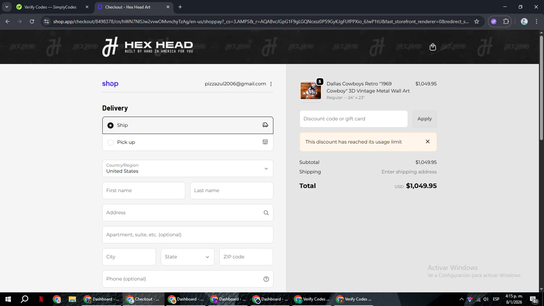Go back to previous page

pyautogui.click(x=8, y=21)
